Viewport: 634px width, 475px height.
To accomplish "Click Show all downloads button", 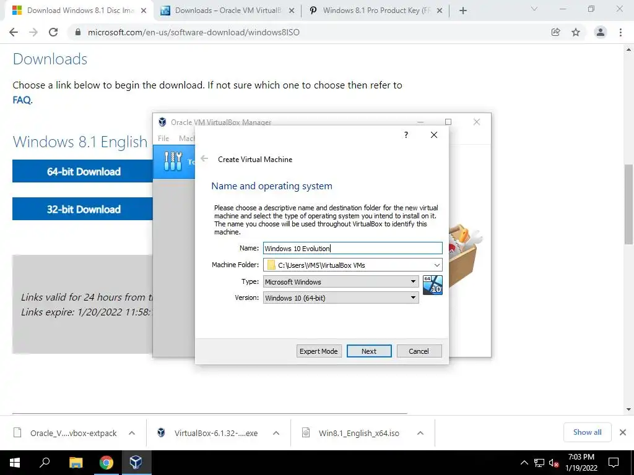I will click(x=587, y=432).
